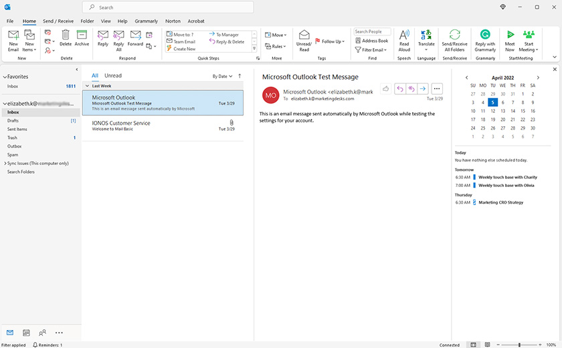Click the Reply ribbon button
Viewport: 562px width, 348px height.
[x=103, y=38]
